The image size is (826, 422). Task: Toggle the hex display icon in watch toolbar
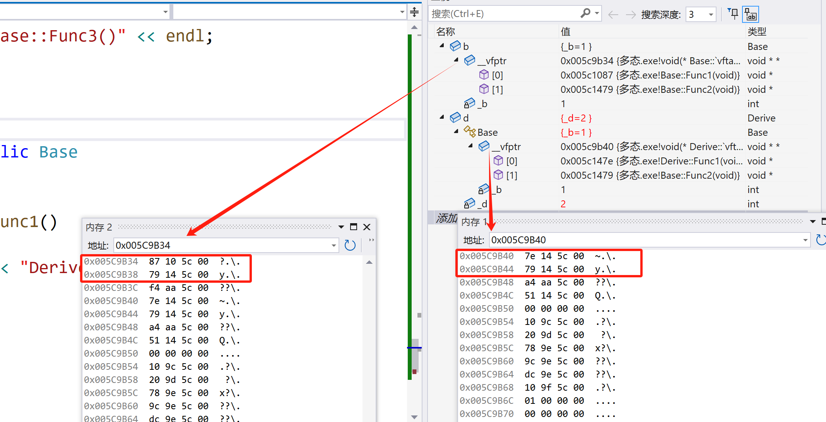pos(750,14)
